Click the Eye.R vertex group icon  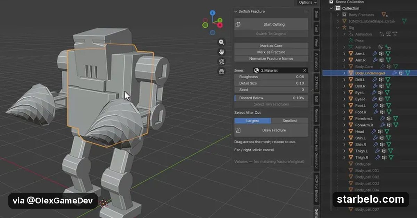(x=381, y=99)
